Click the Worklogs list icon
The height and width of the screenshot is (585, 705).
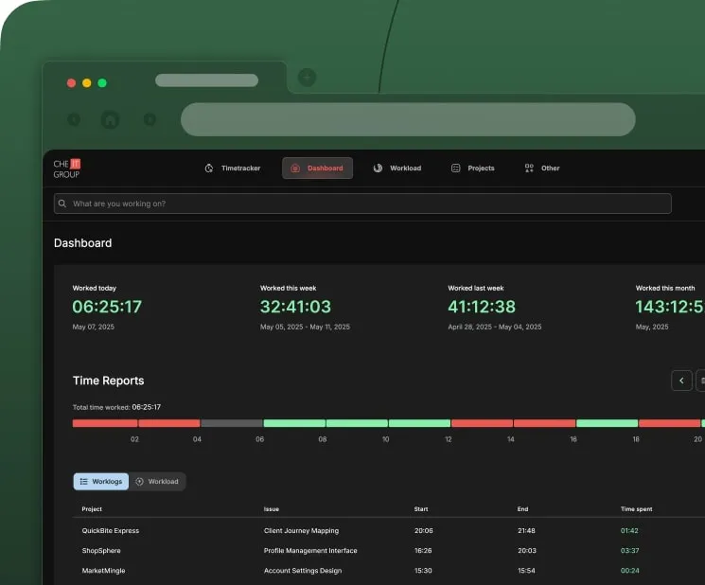pos(83,482)
